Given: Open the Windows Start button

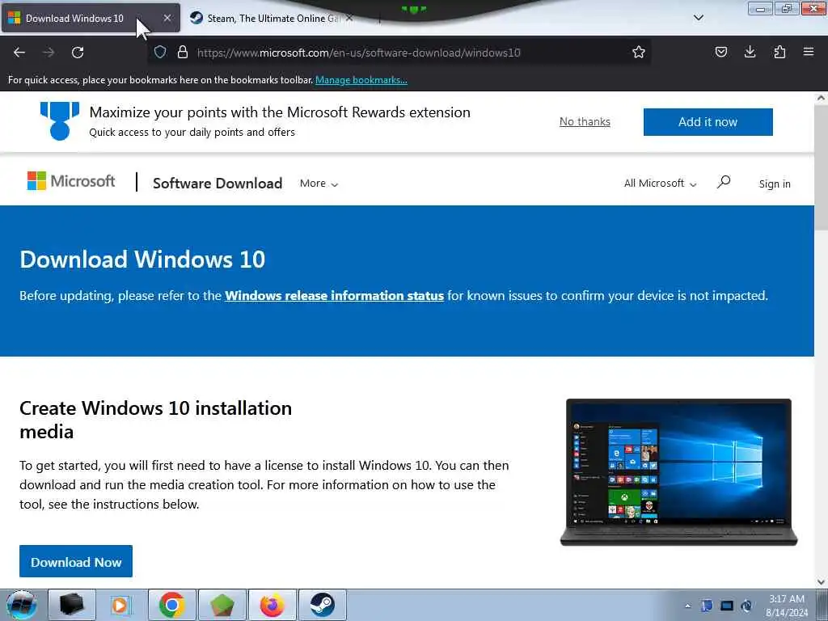Looking at the screenshot, I should point(21,605).
